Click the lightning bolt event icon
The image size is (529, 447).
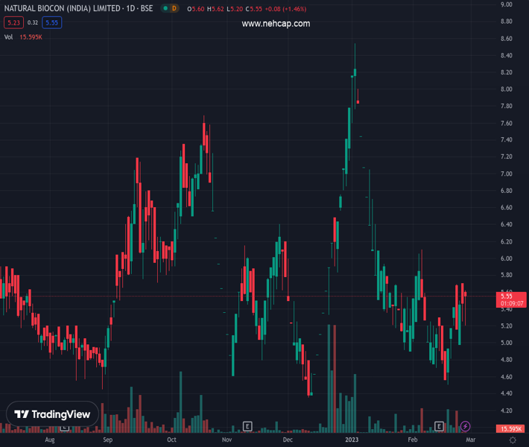point(465,426)
